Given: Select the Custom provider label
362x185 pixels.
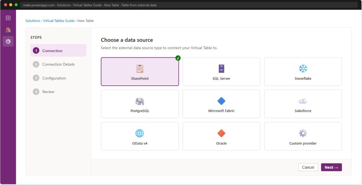Looking at the screenshot, I should (303, 143).
